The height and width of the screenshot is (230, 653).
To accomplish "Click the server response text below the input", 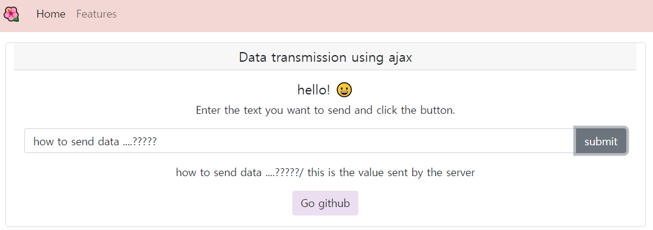I will click(325, 172).
